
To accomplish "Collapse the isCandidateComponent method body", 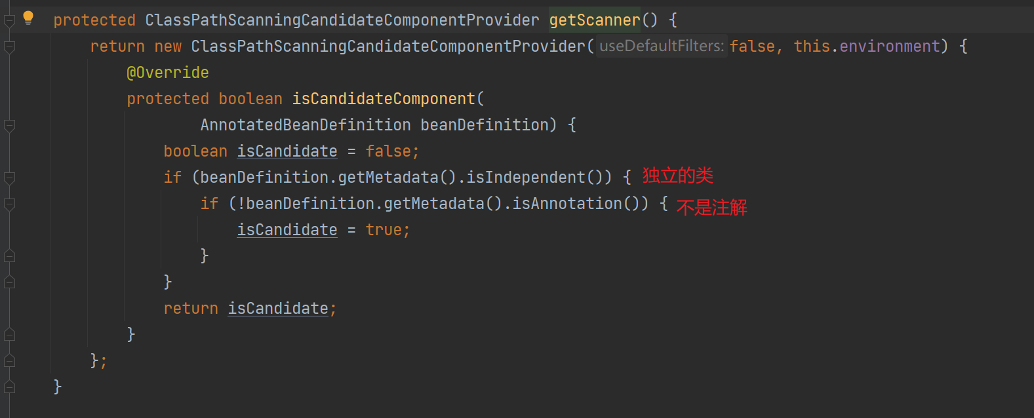I will coord(9,125).
